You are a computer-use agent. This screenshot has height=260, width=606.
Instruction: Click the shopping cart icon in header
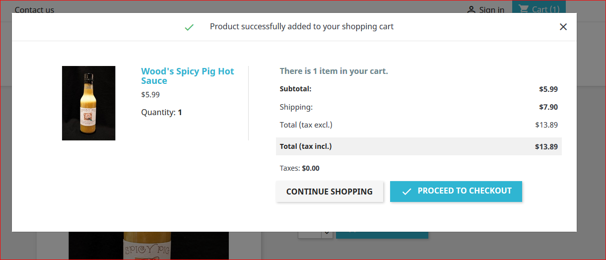(524, 8)
